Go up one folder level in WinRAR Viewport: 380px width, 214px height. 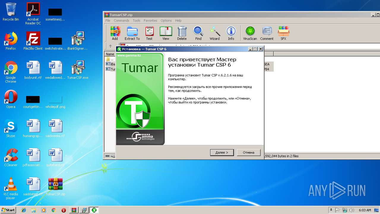pyautogui.click(x=110, y=46)
